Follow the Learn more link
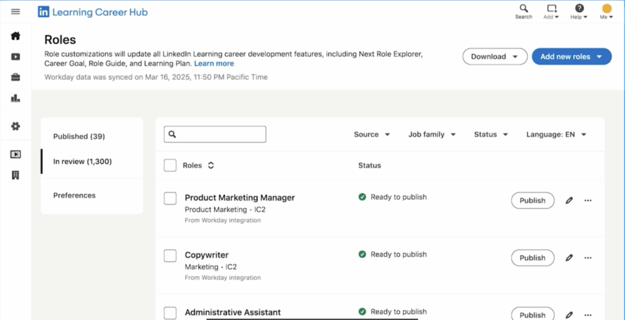Viewport: 625px width, 320px height. 214,63
